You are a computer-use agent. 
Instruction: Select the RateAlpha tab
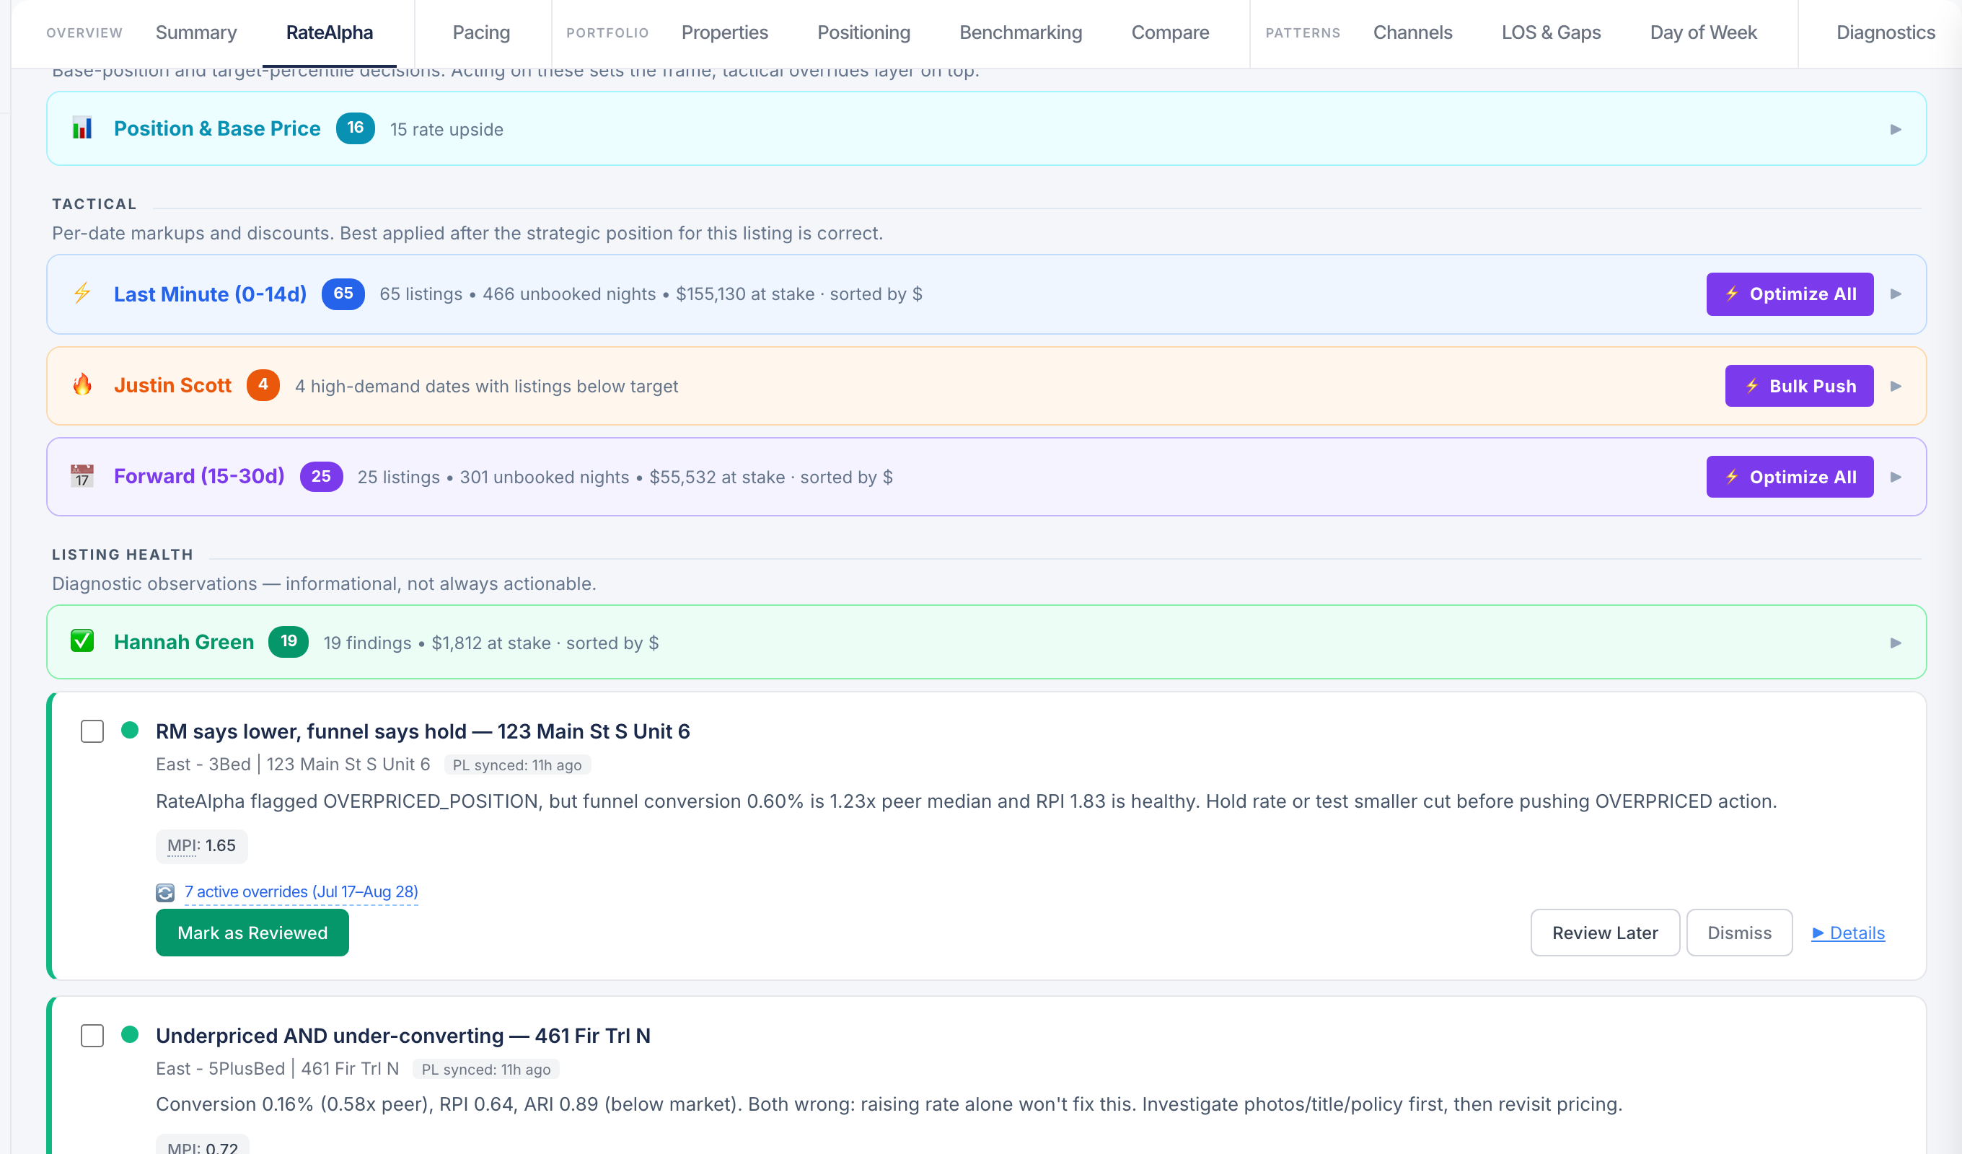click(x=330, y=32)
